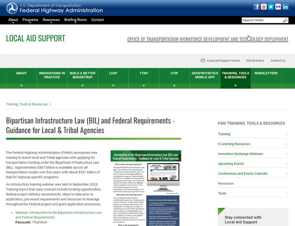Image resolution: width=295 pixels, height=226 pixels.
Task: Open the Briefing Room top menu
Action: click(75, 20)
